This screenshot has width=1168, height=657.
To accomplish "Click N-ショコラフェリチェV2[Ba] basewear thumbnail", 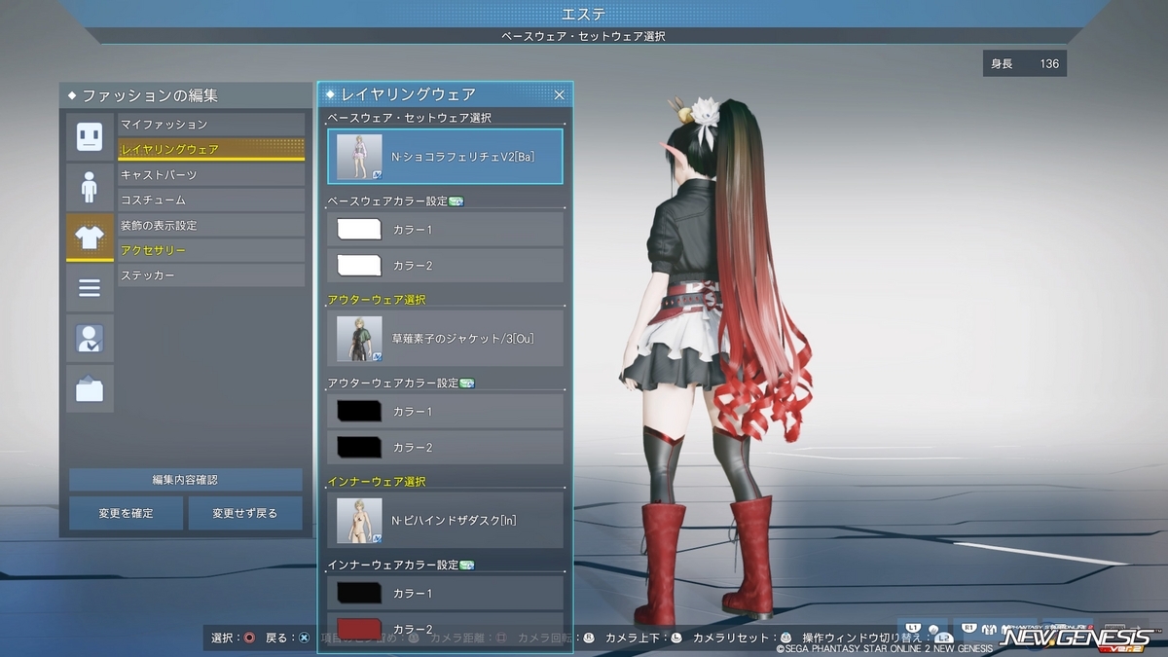I will pyautogui.click(x=359, y=157).
